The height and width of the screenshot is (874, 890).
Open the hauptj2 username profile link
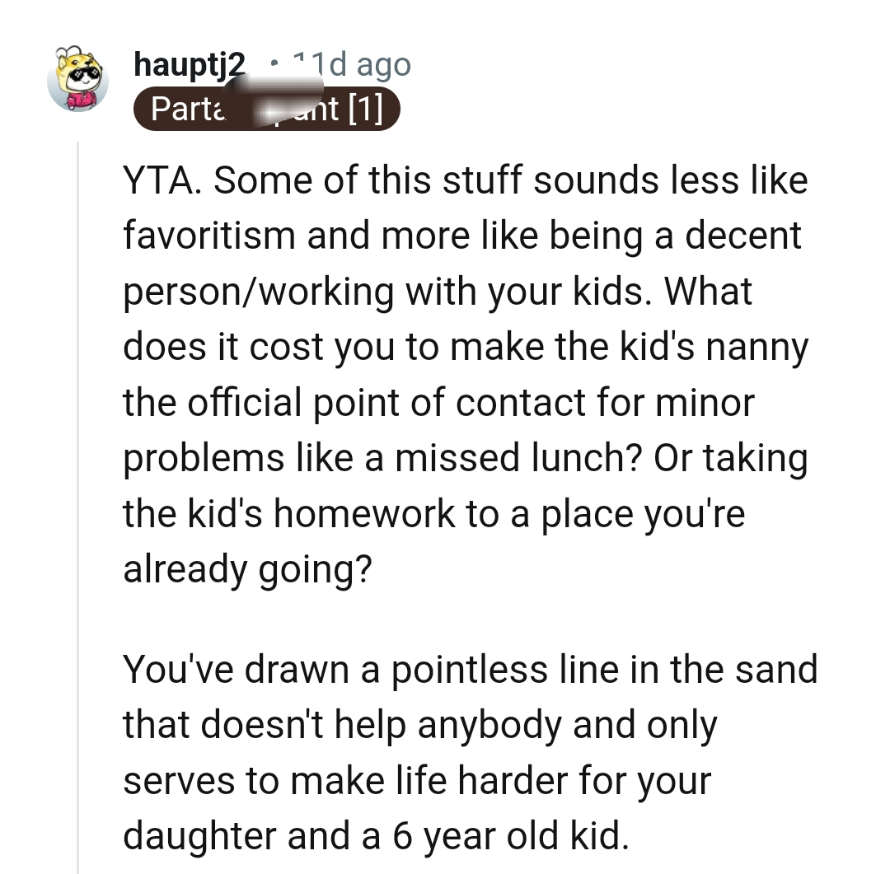point(189,65)
